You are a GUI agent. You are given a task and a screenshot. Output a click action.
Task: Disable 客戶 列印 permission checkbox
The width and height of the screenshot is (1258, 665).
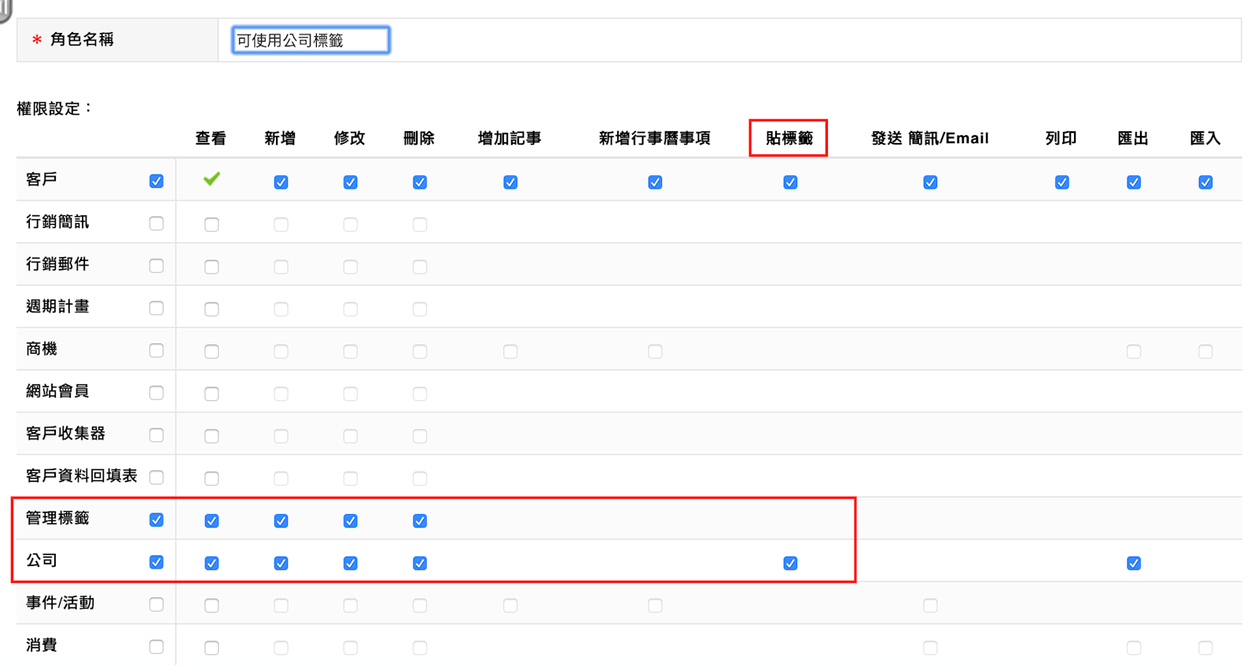(1061, 182)
